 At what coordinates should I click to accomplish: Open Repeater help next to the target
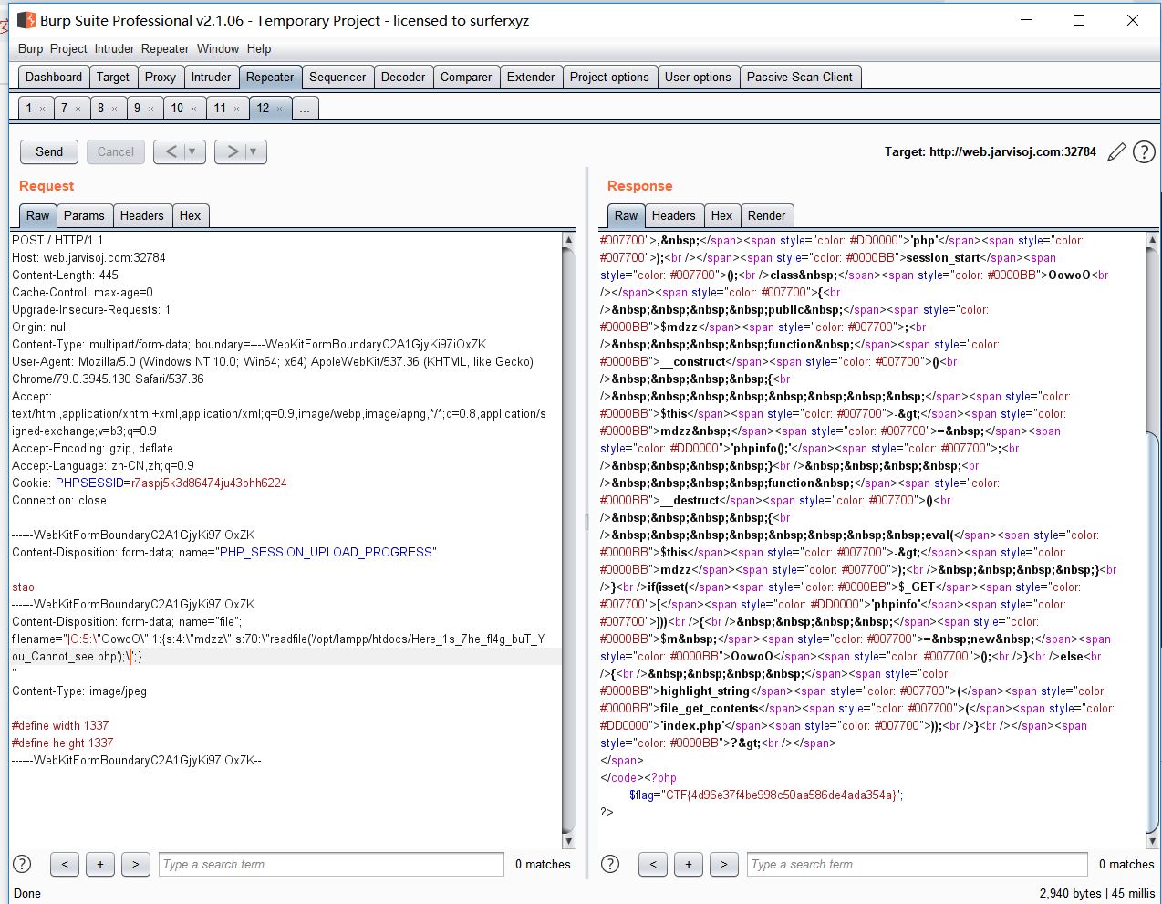pos(1144,152)
